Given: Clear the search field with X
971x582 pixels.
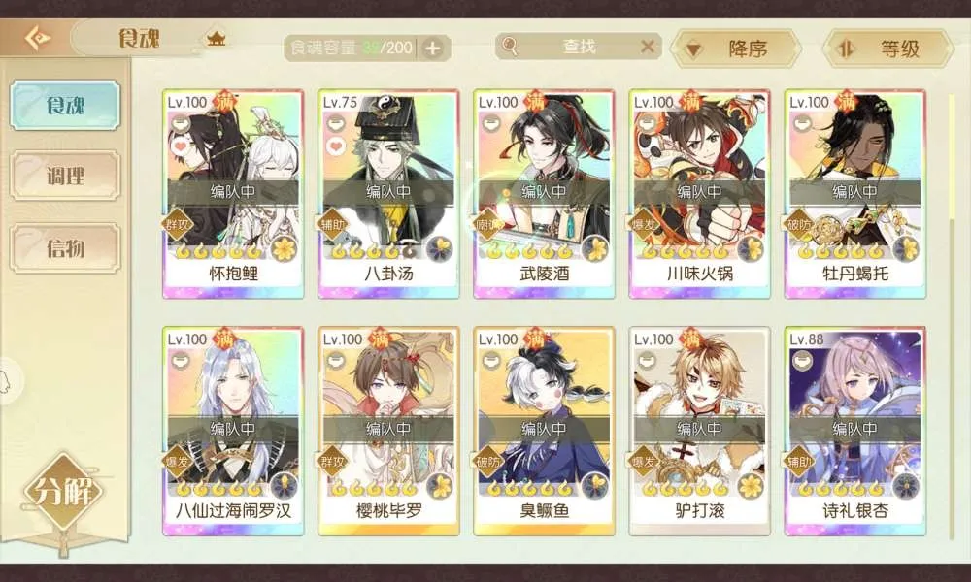Looking at the screenshot, I should 647,47.
